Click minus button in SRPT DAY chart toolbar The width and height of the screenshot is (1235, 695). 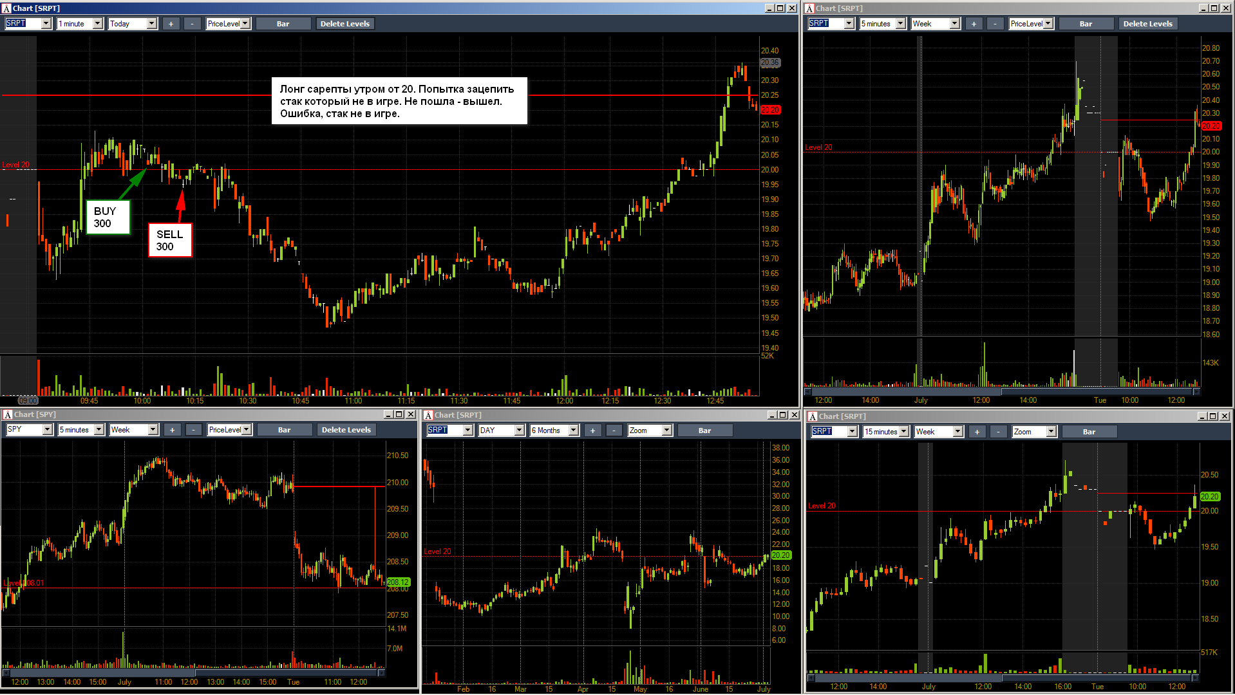(x=614, y=431)
